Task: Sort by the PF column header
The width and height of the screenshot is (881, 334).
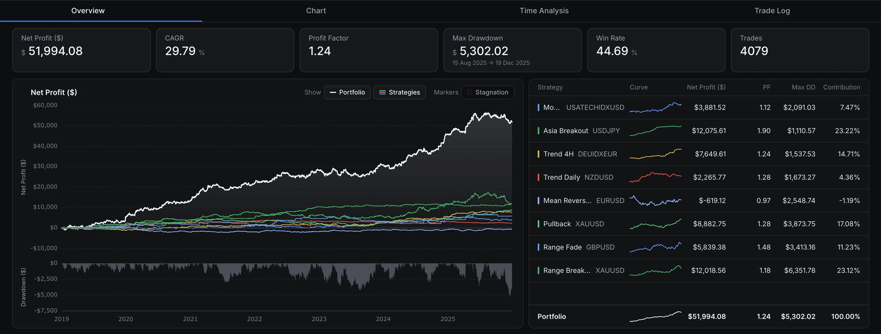Action: 766,87
